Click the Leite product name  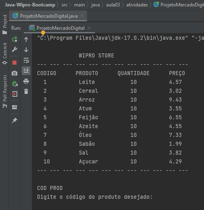(87, 82)
